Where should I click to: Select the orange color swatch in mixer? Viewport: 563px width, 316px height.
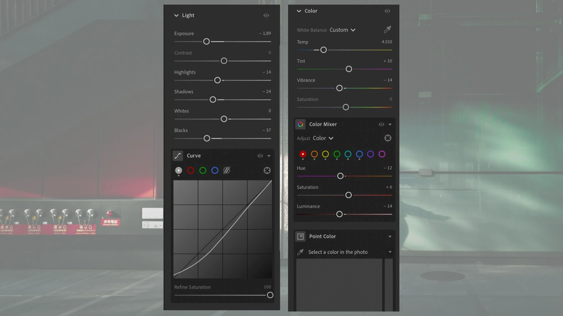[x=314, y=154]
